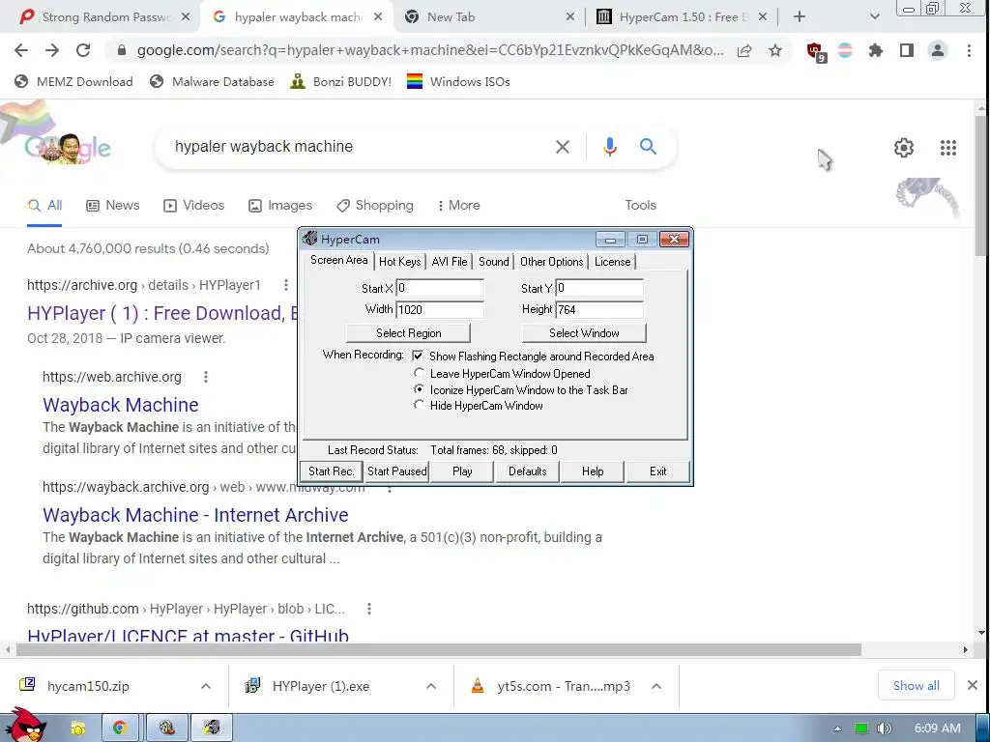Toggle Show Flashing Rectangle checkbox
The width and height of the screenshot is (990, 742).
[x=418, y=357]
